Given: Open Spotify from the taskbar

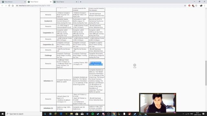Looking at the screenshot, I should [x=93, y=114].
